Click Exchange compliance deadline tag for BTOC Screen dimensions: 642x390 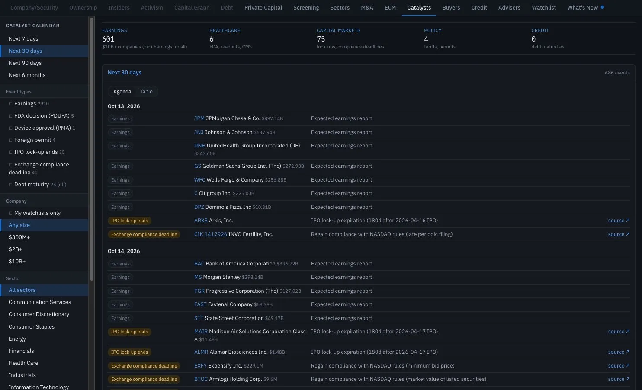(144, 379)
